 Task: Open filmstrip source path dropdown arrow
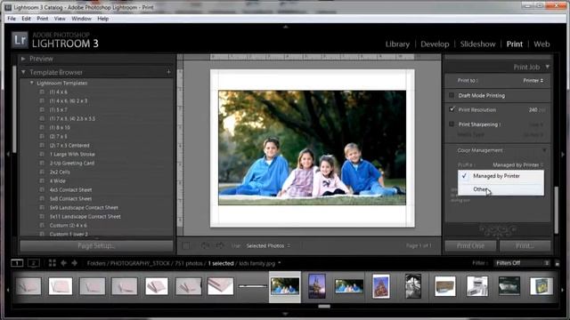[279, 263]
